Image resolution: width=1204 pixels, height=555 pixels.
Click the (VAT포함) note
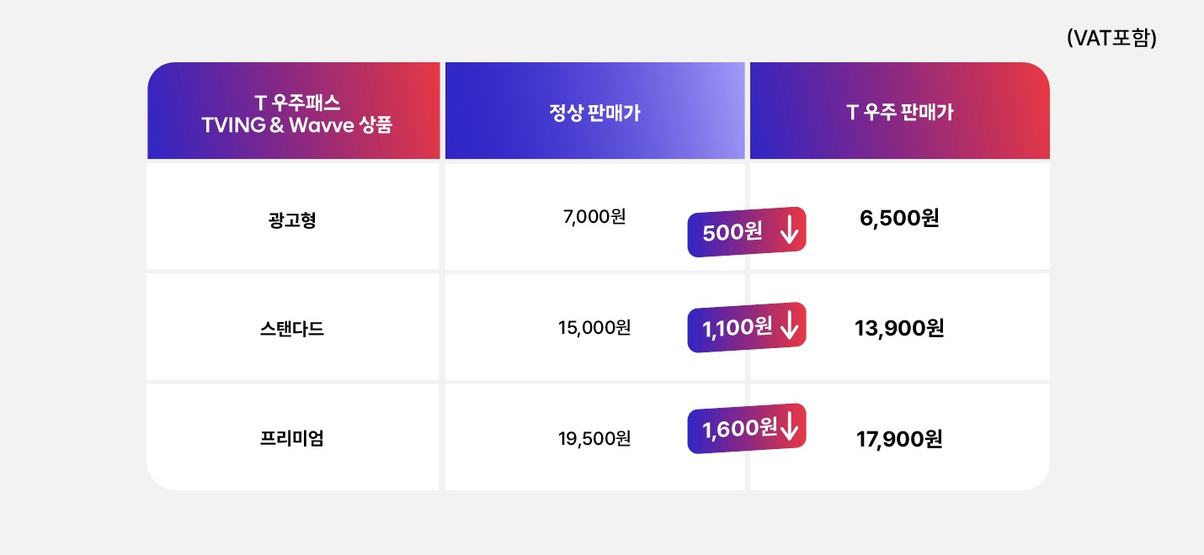tap(1111, 38)
